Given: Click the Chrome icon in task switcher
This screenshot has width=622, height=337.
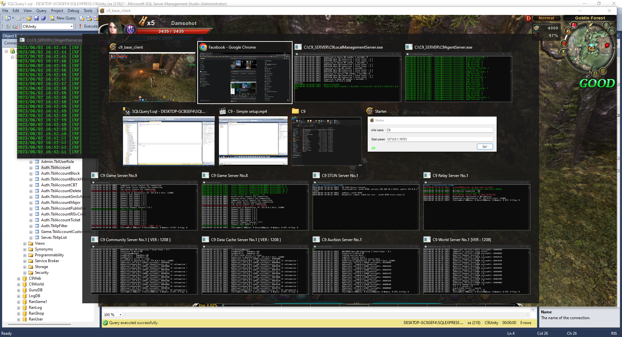Looking at the screenshot, I should (x=203, y=47).
